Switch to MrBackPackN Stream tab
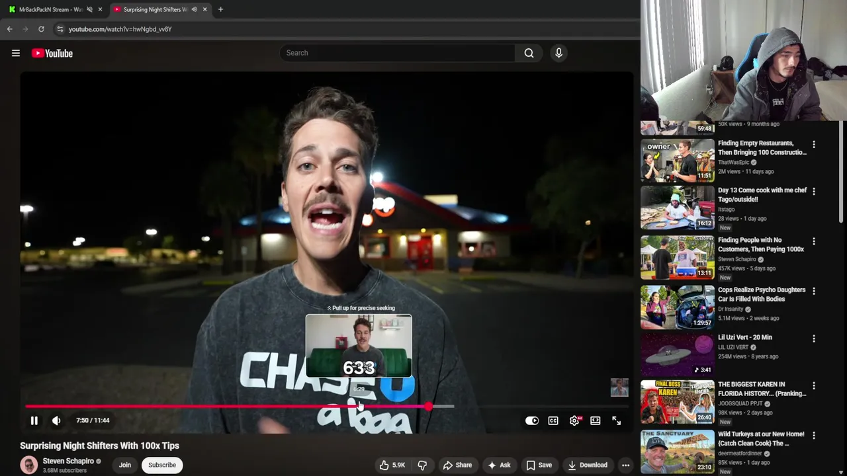The height and width of the screenshot is (476, 847). pos(51,9)
